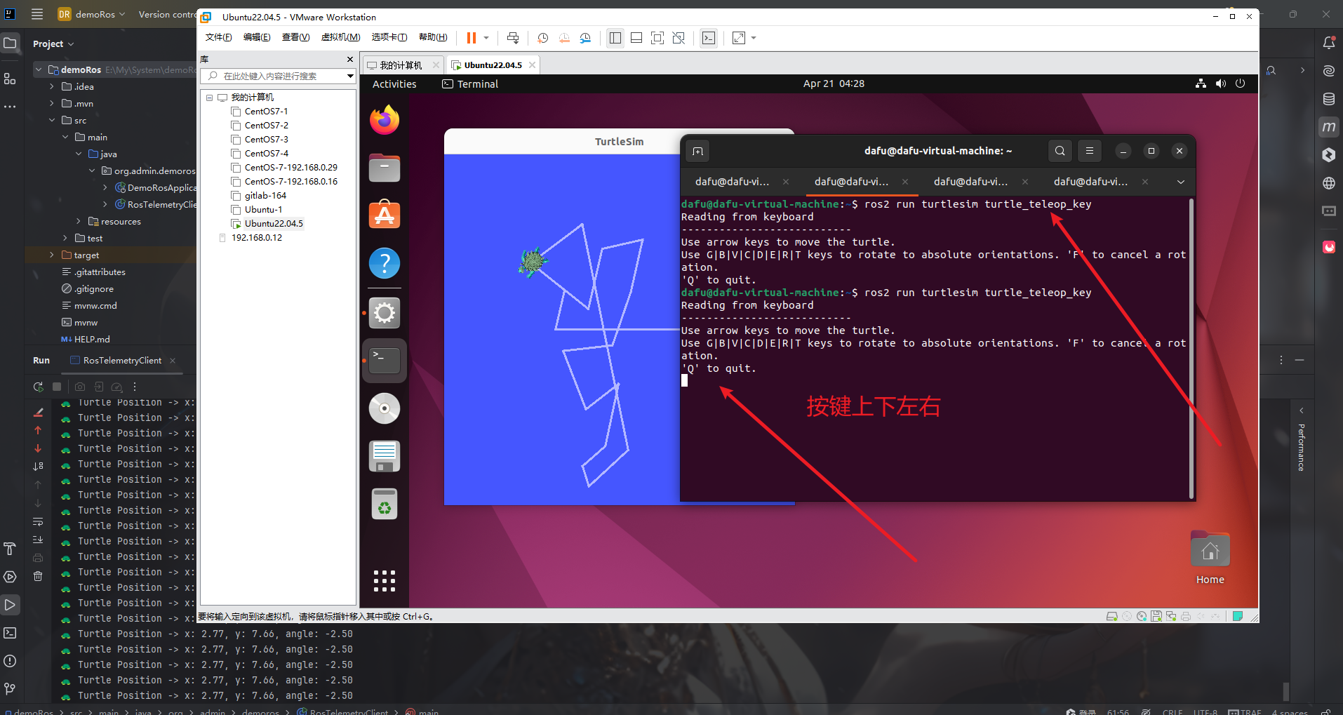Open the VMware 编辑(E) menu
The height and width of the screenshot is (715, 1343).
(x=257, y=37)
